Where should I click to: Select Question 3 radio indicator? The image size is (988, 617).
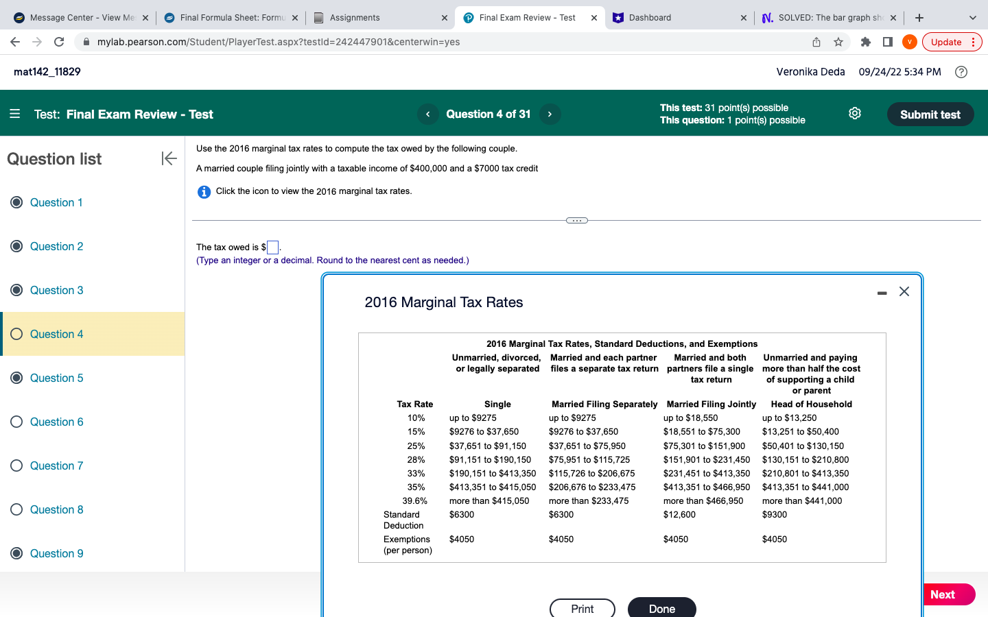16,290
